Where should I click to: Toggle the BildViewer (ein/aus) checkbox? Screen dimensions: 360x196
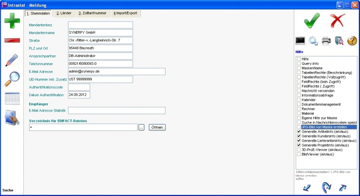pos(298,154)
